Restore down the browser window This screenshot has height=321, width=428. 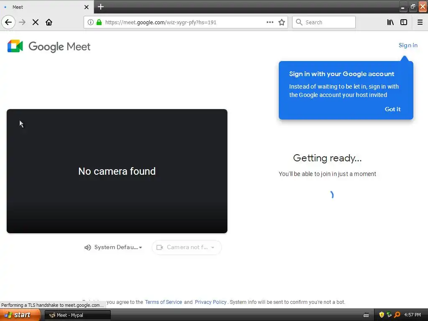click(413, 7)
